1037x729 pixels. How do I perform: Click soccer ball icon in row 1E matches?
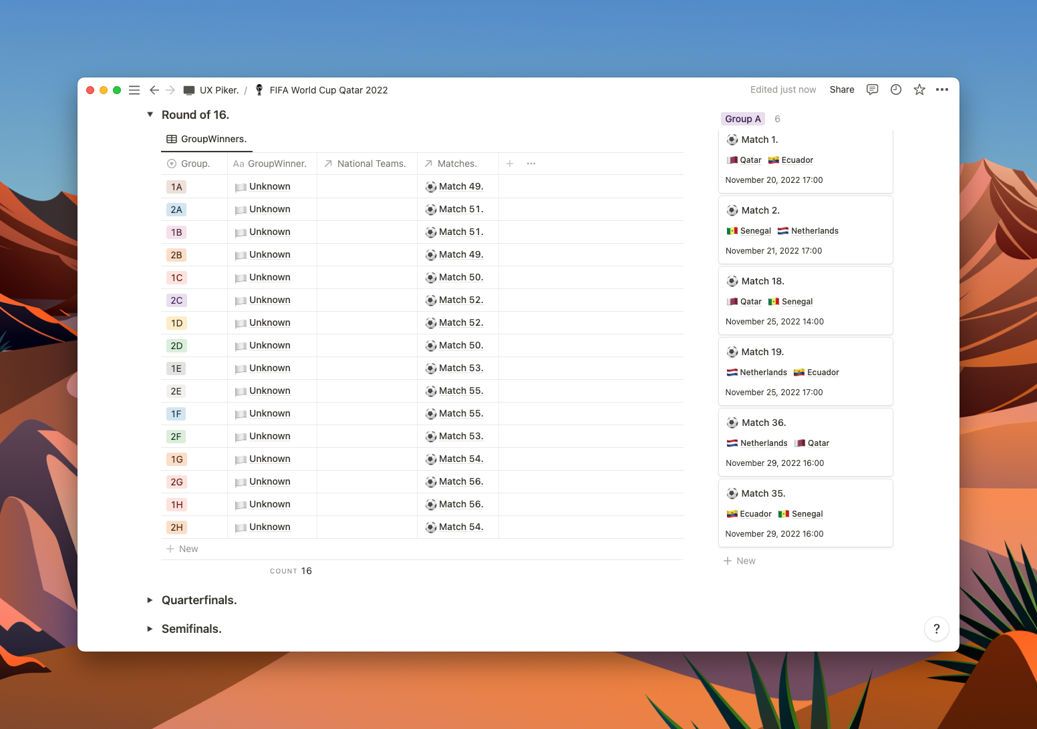tap(431, 369)
